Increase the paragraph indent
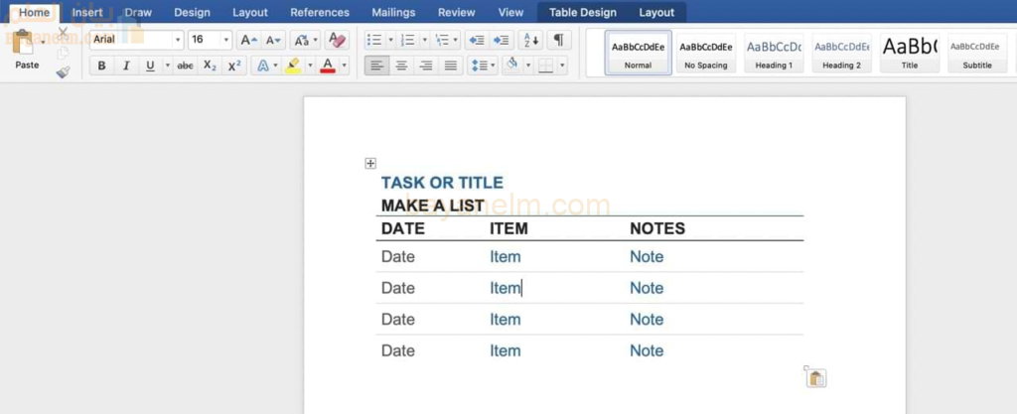Image resolution: width=1017 pixels, height=414 pixels. [x=502, y=41]
